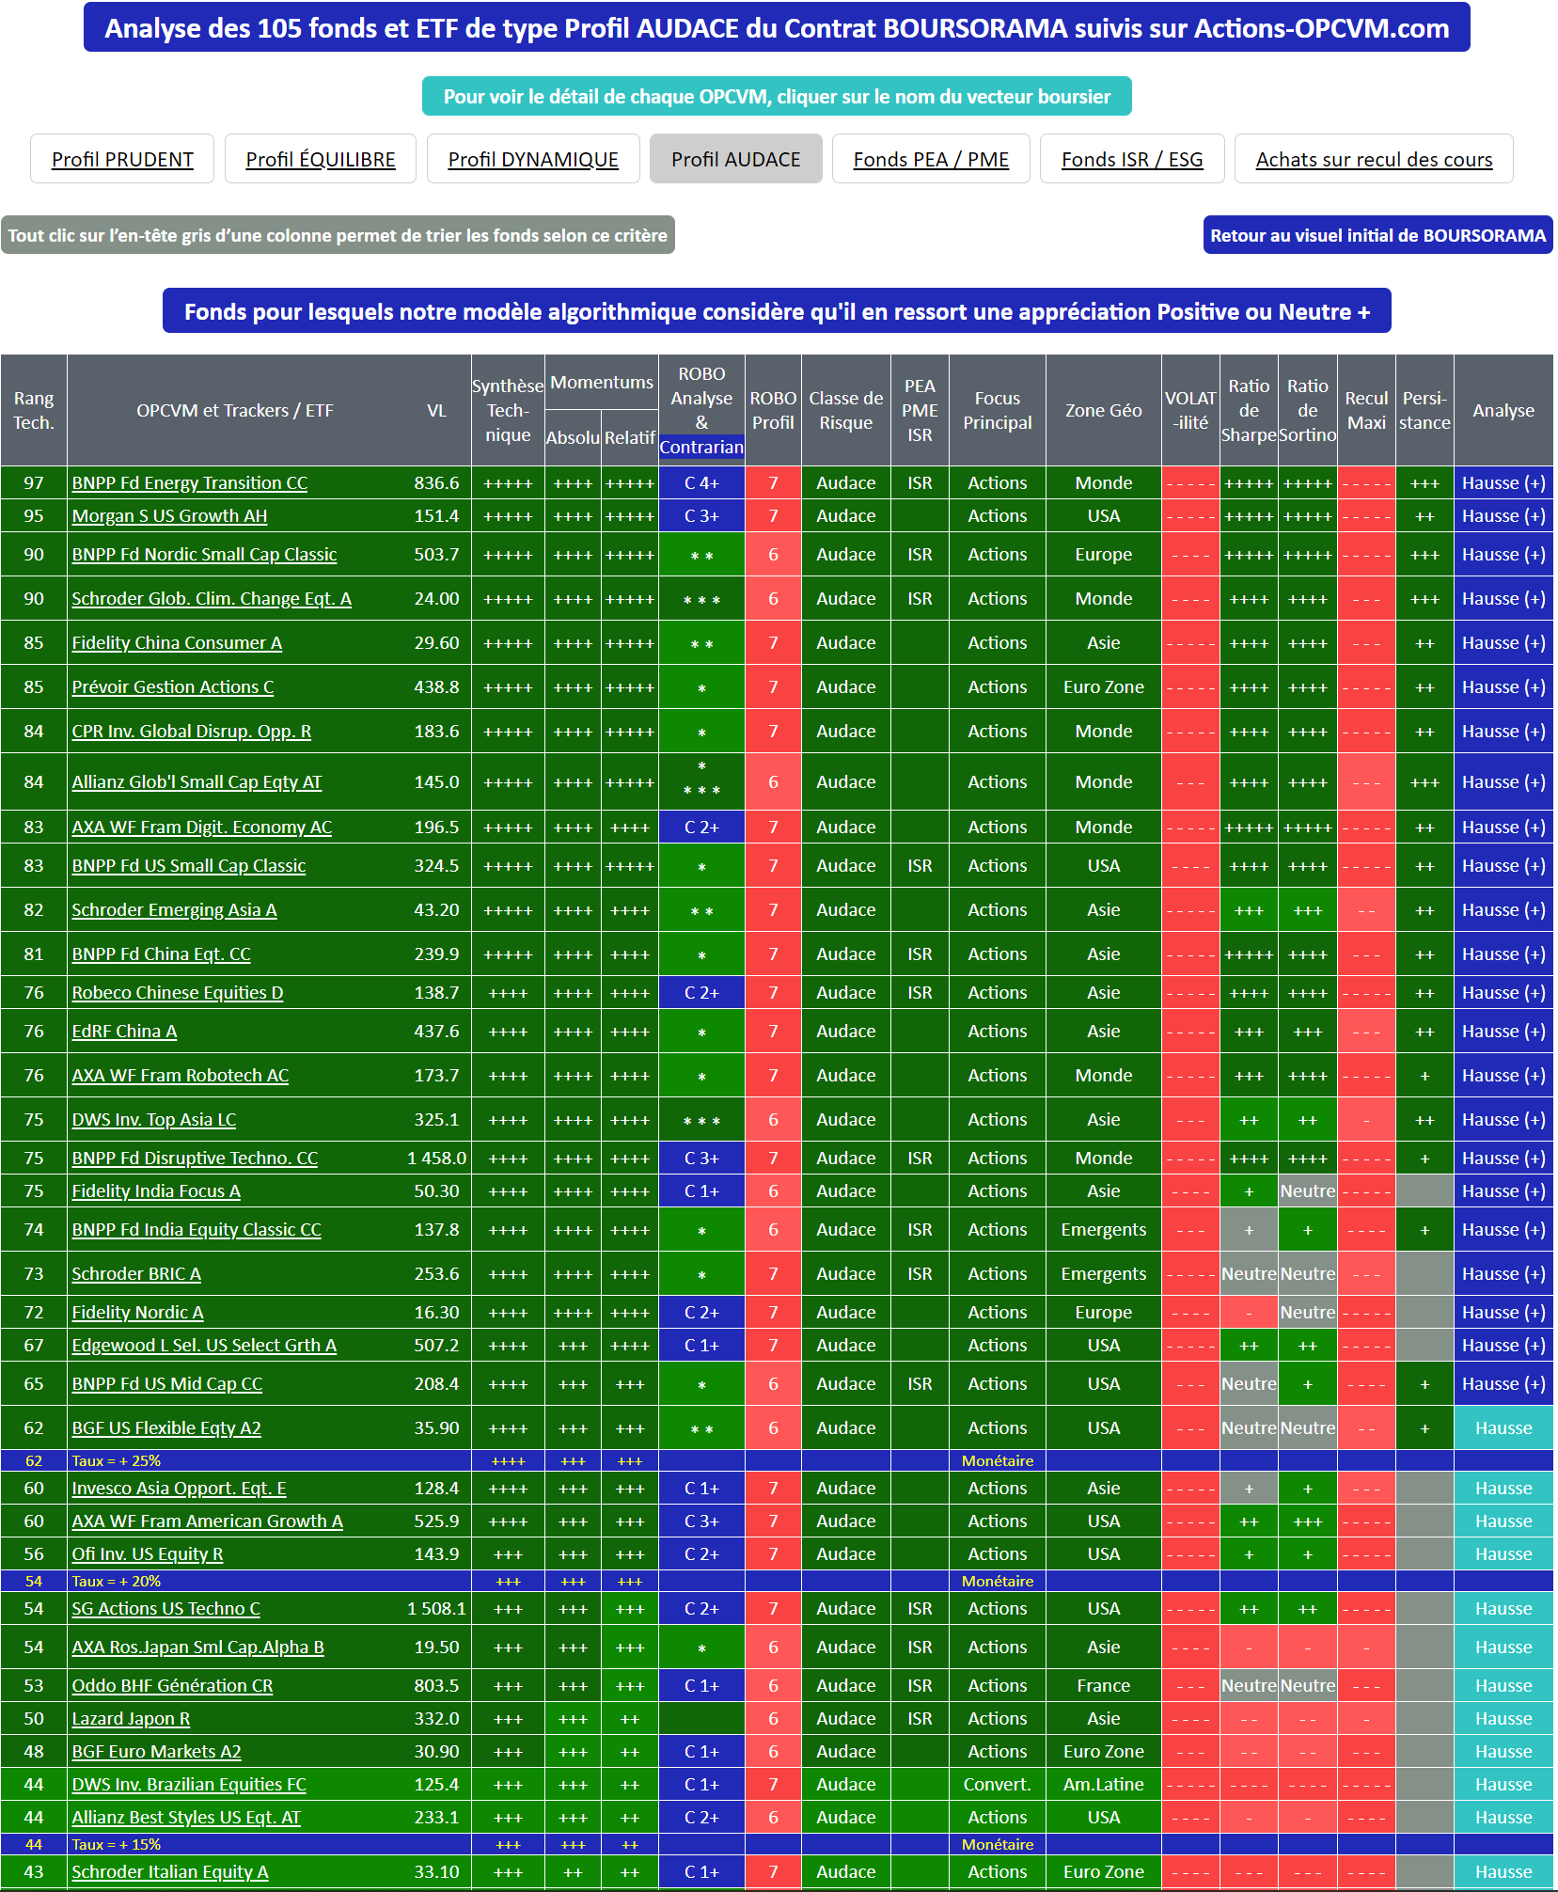Sort by Persistance column header
The image size is (1558, 1892).
1424,410
